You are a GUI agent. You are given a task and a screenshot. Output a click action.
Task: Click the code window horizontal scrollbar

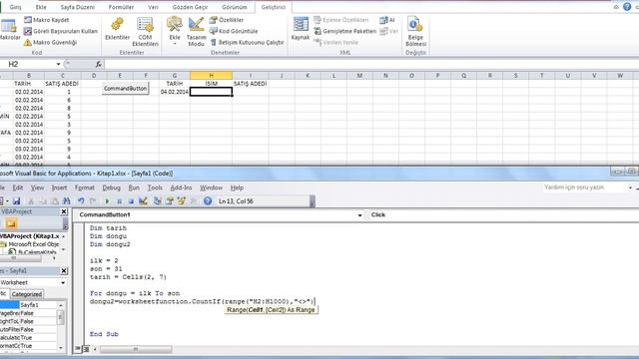coord(136,349)
